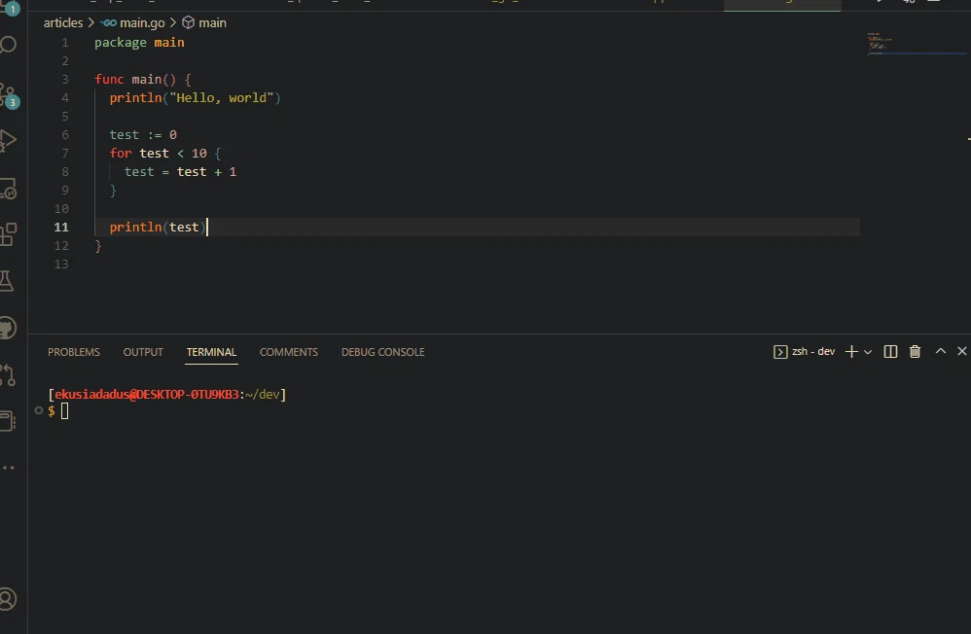This screenshot has width=971, height=634.
Task: Click the main.go breadcrumb
Action: (134, 23)
